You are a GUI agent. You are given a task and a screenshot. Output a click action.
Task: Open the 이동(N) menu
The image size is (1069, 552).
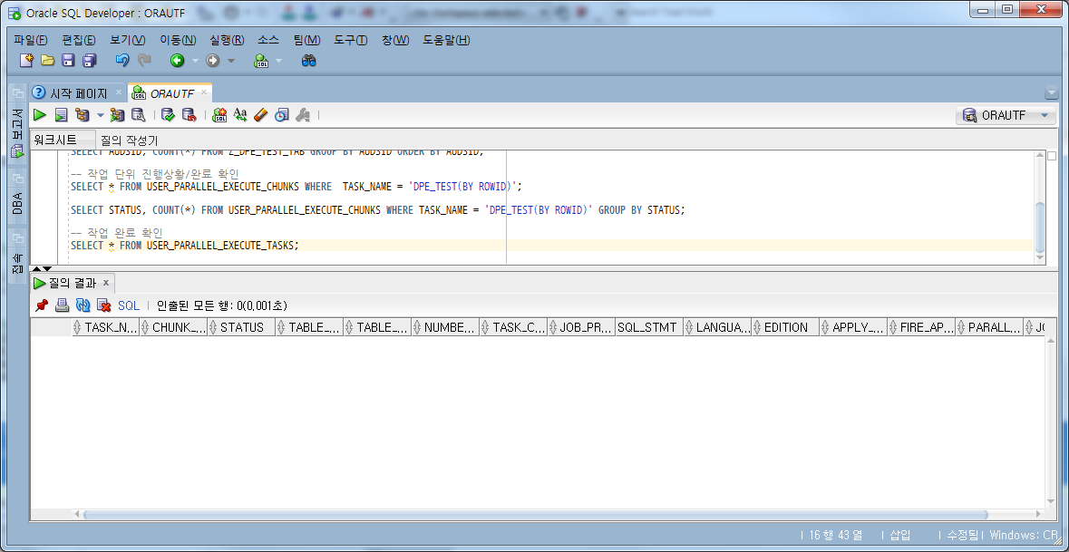point(178,40)
